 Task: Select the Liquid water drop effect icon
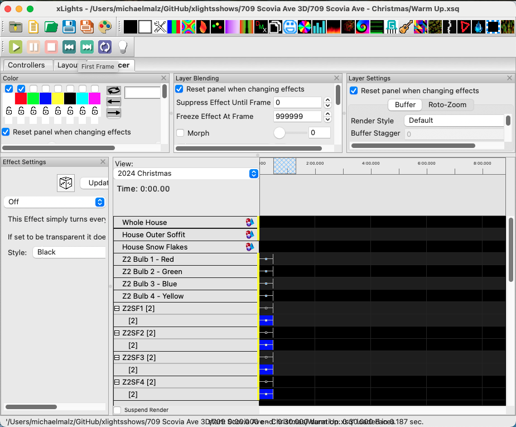pos(478,27)
